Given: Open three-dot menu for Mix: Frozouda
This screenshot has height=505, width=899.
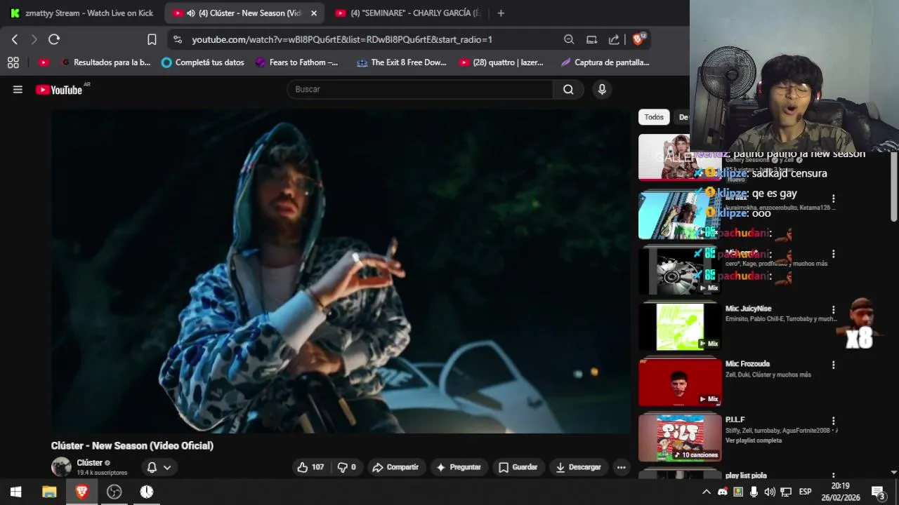Looking at the screenshot, I should 834,365.
